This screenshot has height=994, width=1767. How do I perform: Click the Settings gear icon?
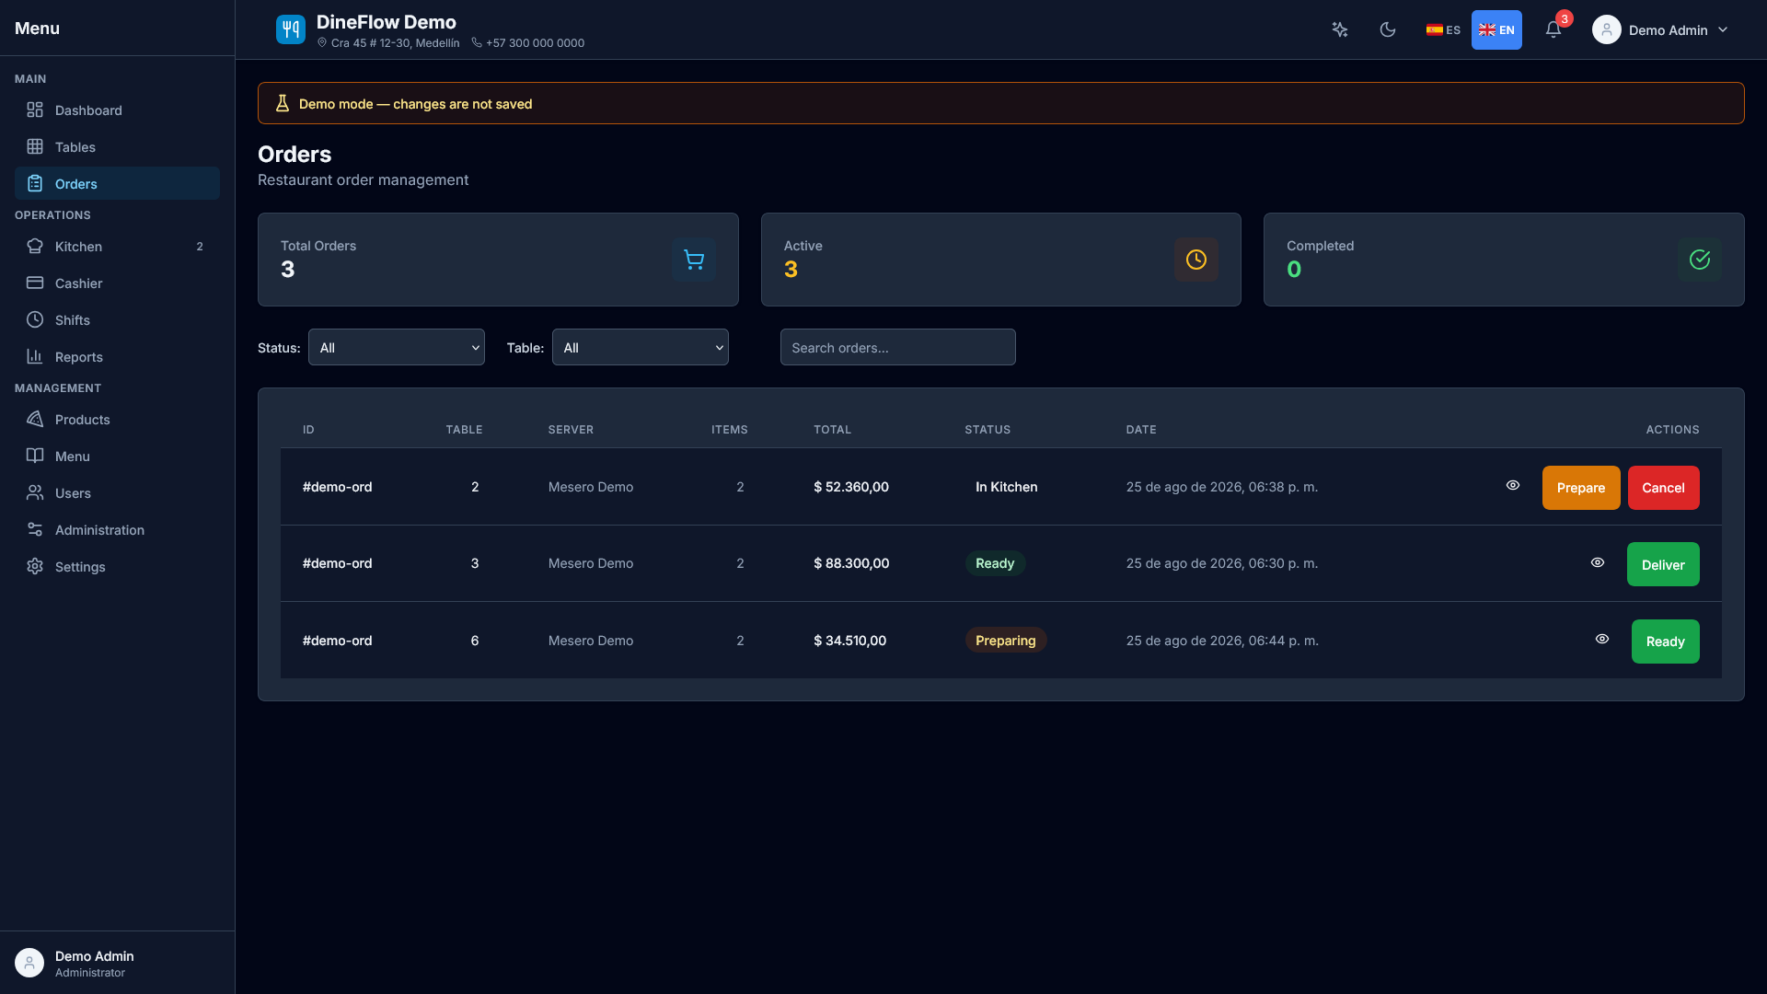pos(35,566)
